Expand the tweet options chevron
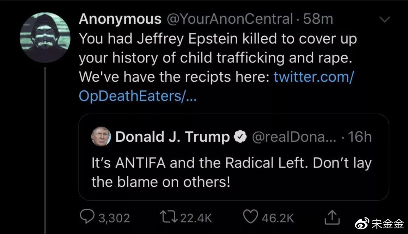408x234 pixels. 384,20
